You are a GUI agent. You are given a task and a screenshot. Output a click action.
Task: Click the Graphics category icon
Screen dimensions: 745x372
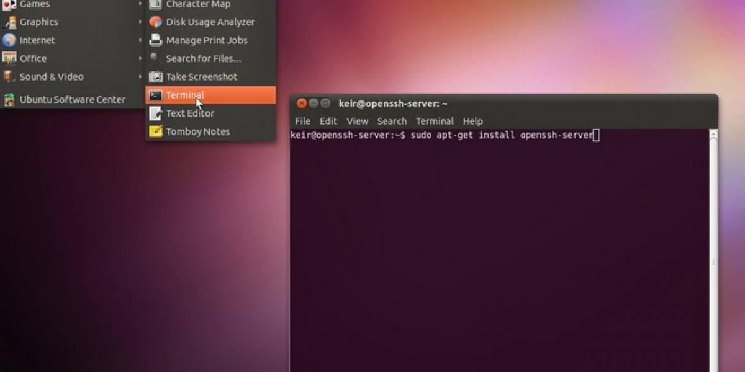[9, 22]
